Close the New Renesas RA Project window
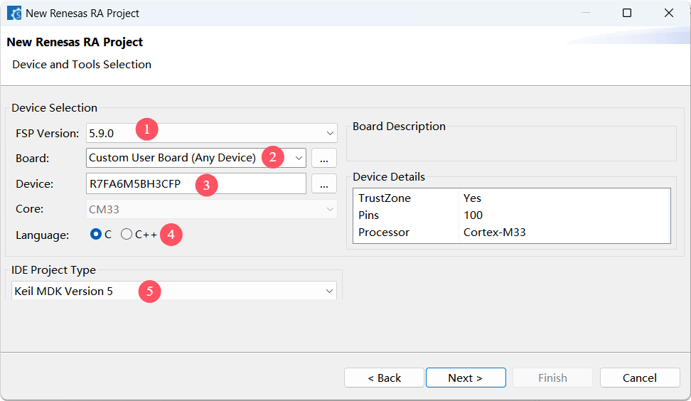The width and height of the screenshot is (691, 401). pyautogui.click(x=668, y=13)
